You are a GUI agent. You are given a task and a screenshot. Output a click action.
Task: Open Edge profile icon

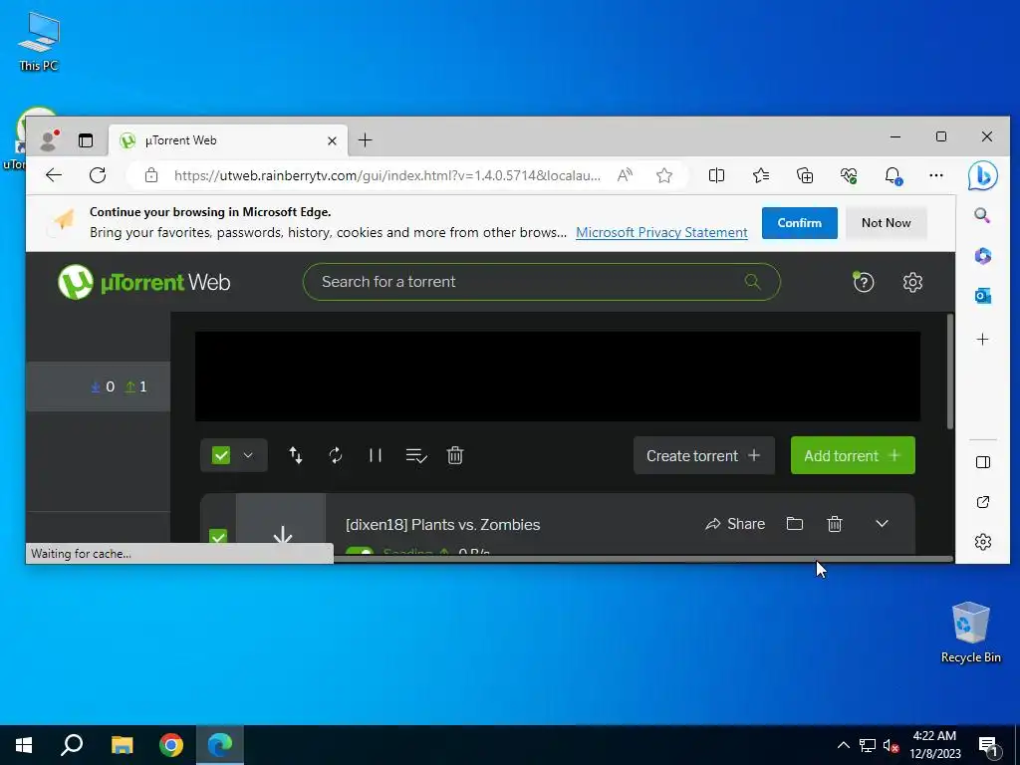(x=48, y=139)
